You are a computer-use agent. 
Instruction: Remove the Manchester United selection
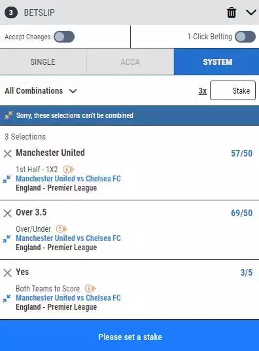tap(8, 154)
